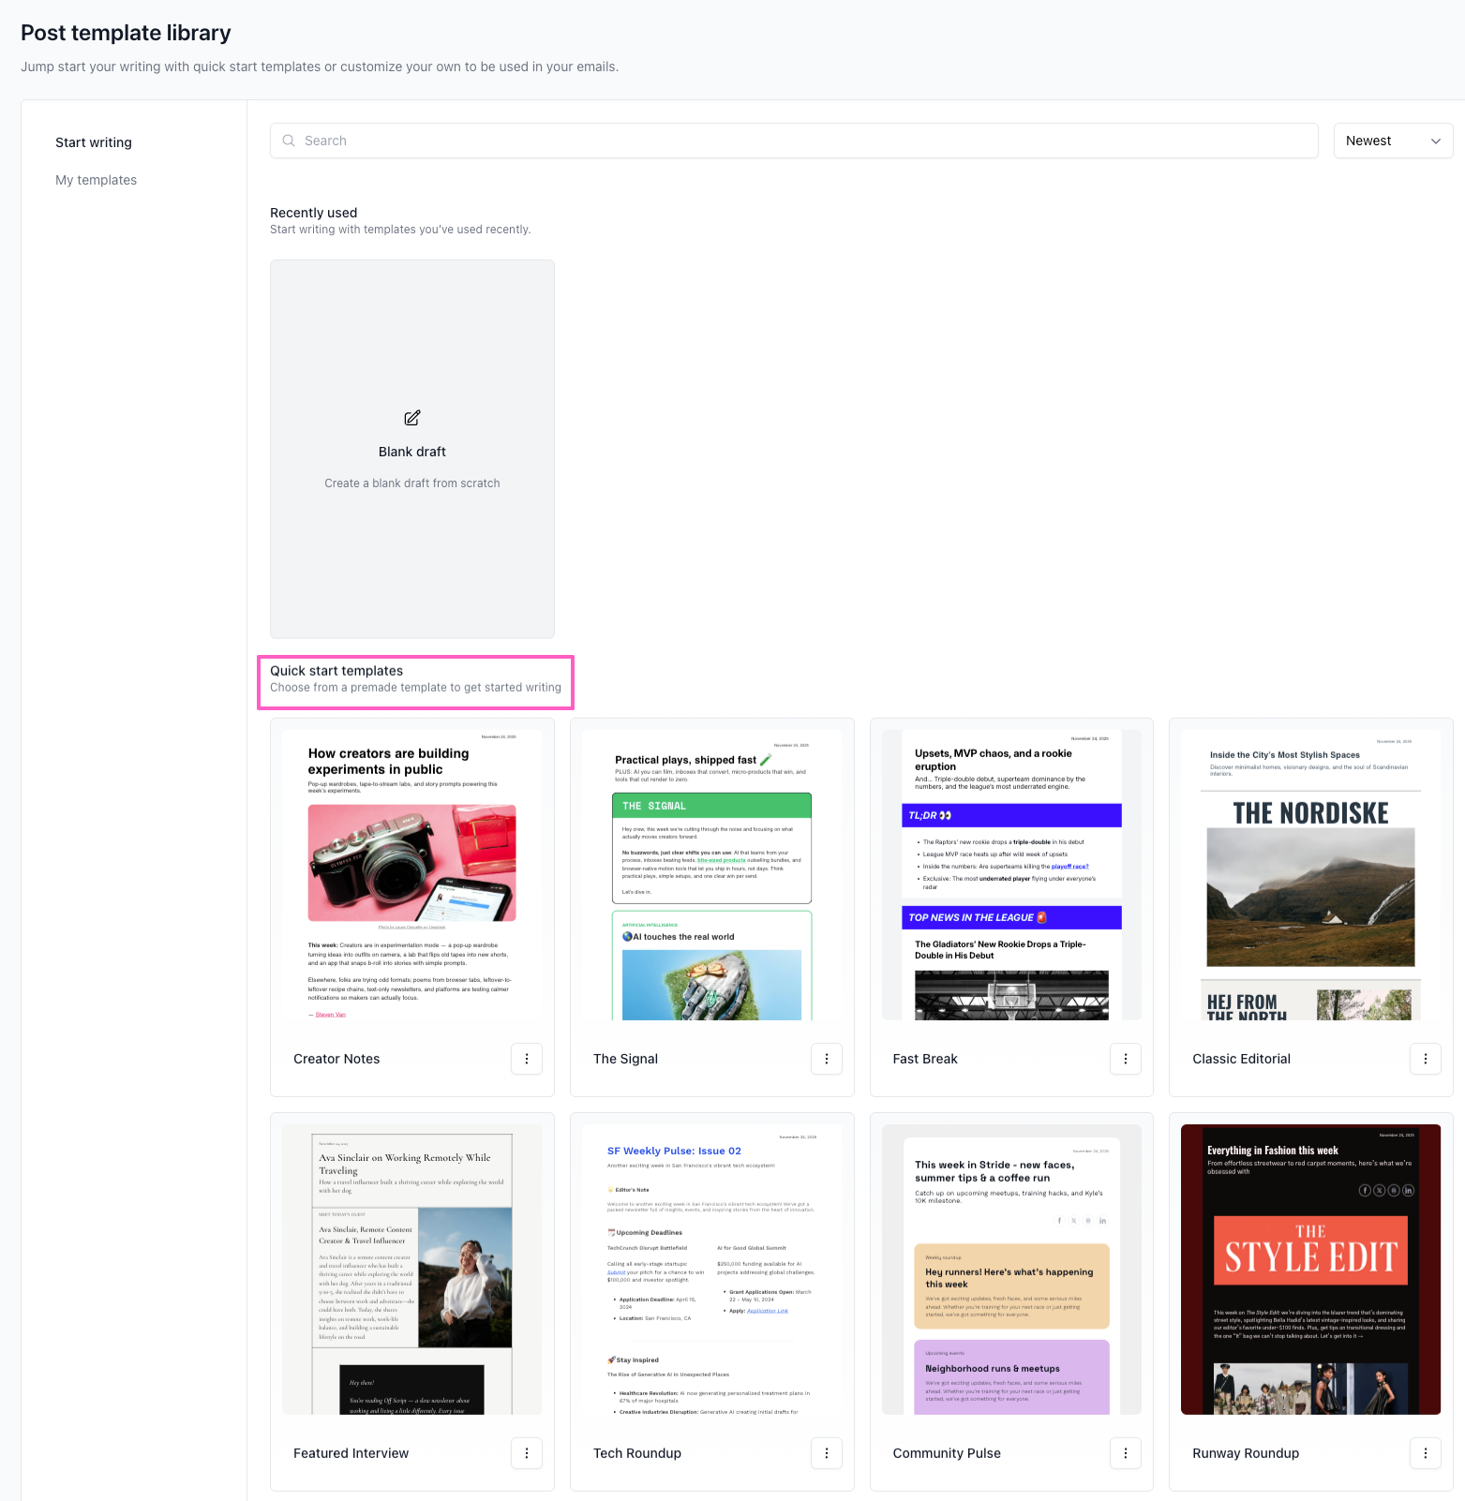Open Classic Editorial more options menu
This screenshot has height=1501, width=1465.
pyautogui.click(x=1425, y=1059)
